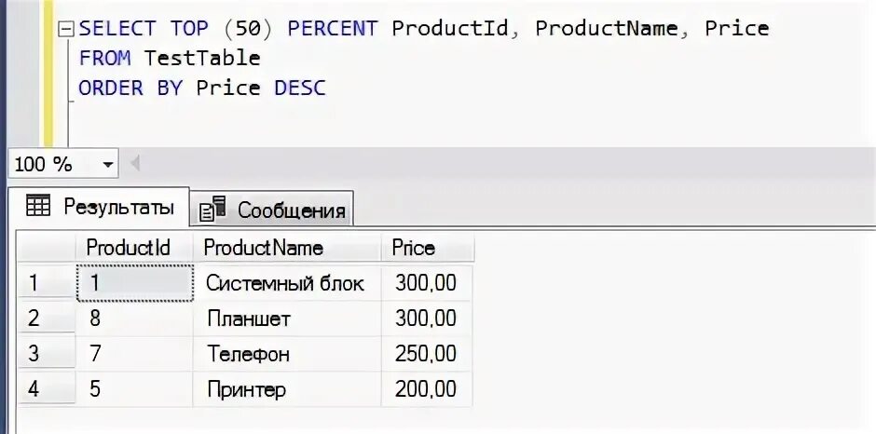876x434 pixels.
Task: Open the 100 % zoom dropdown
Action: pos(108,165)
